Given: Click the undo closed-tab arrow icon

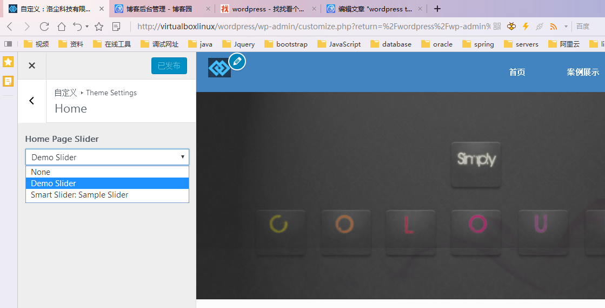Looking at the screenshot, I should [x=77, y=27].
